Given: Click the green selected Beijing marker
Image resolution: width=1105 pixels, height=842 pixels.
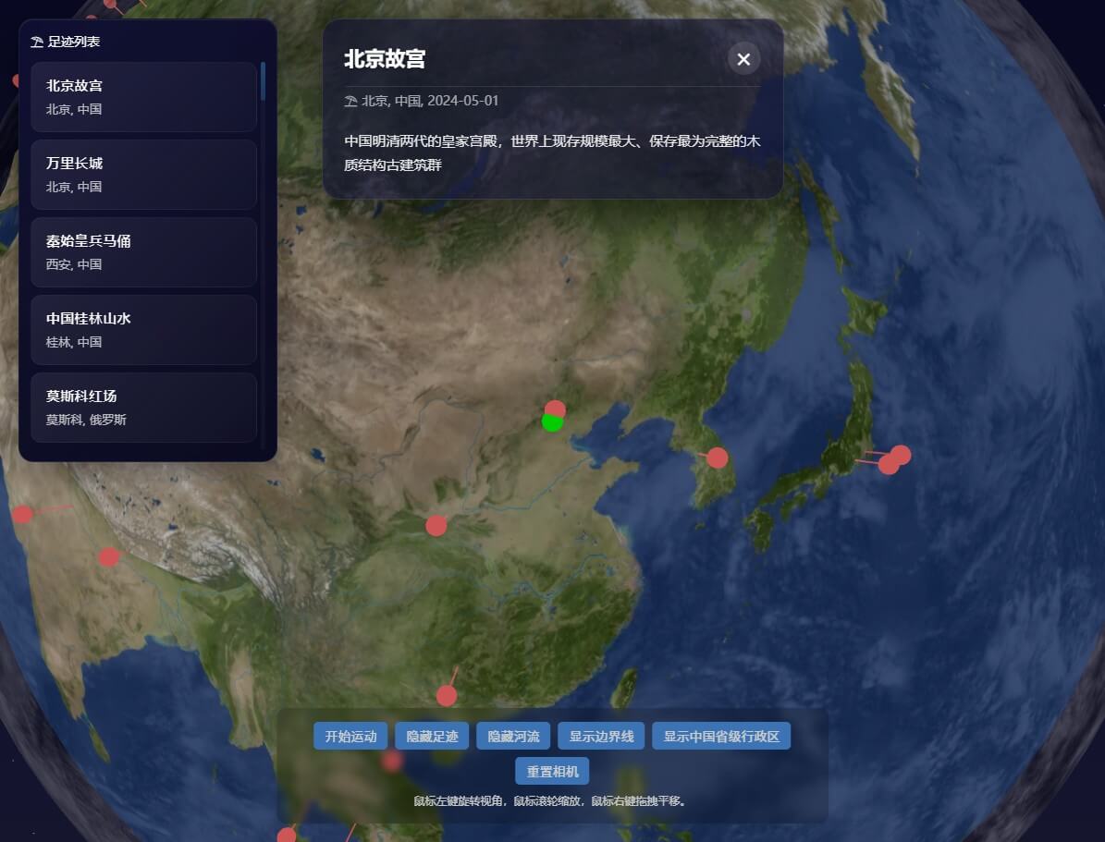Looking at the screenshot, I should [x=552, y=423].
